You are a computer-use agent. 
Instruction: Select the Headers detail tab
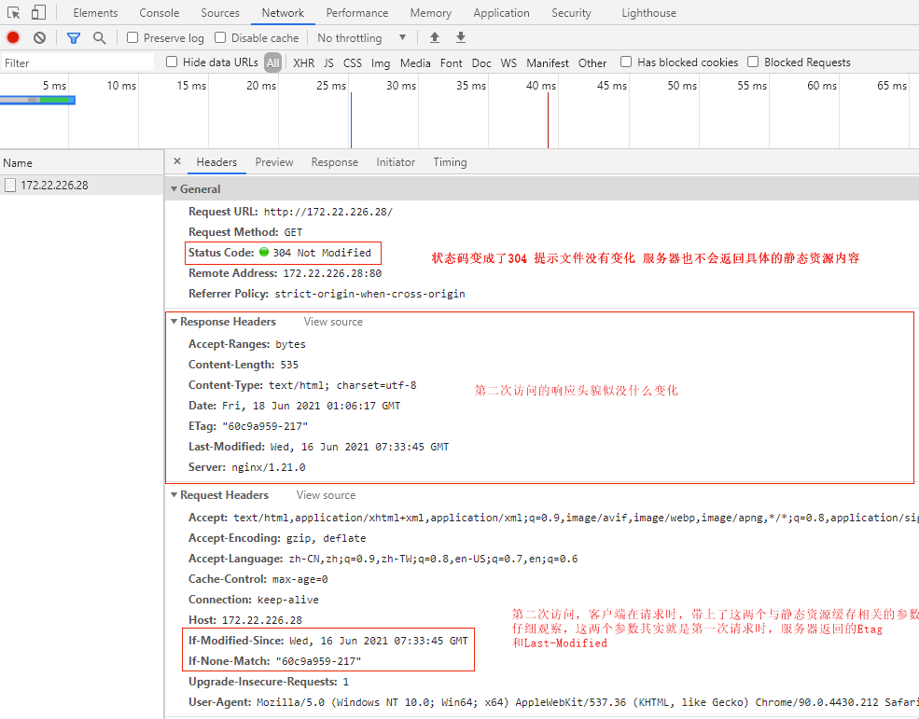pos(216,162)
